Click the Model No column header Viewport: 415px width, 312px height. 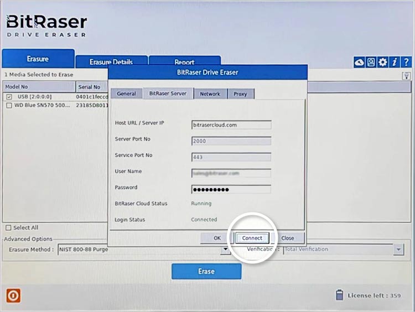(x=39, y=87)
